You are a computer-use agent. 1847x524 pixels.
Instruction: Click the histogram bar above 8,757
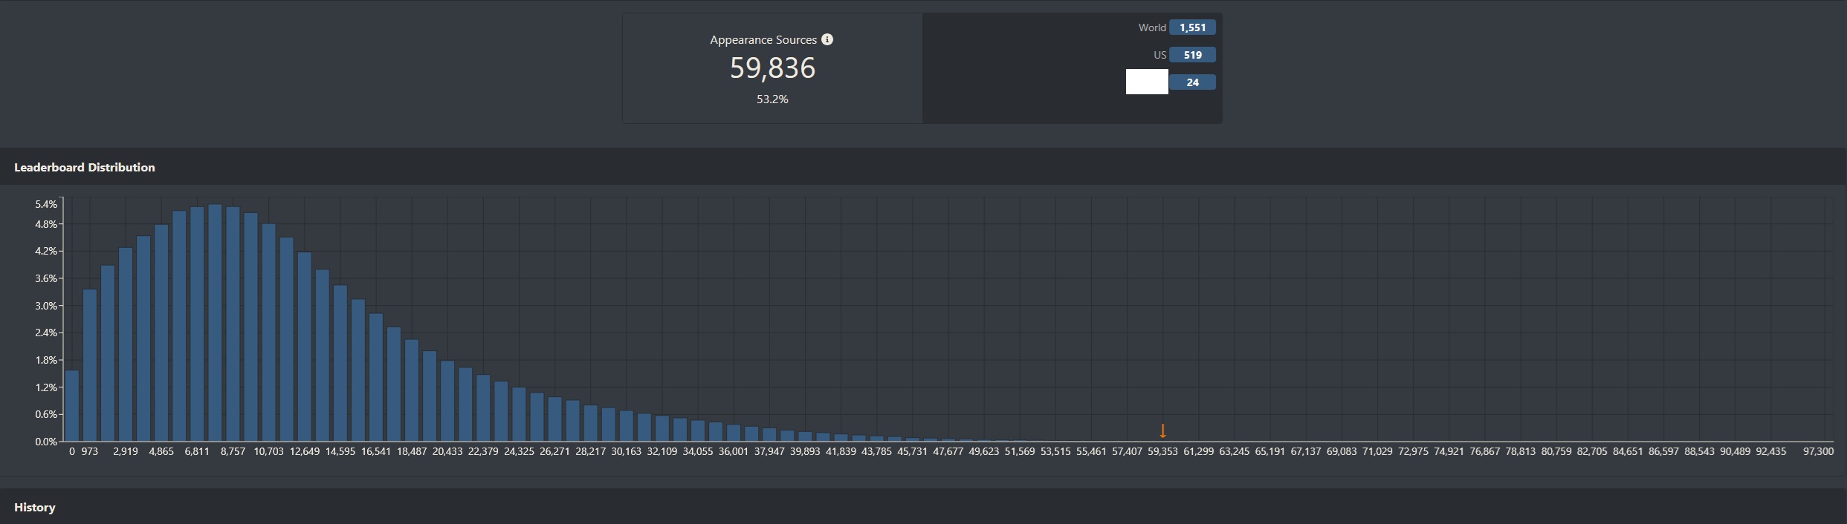pos(233,324)
